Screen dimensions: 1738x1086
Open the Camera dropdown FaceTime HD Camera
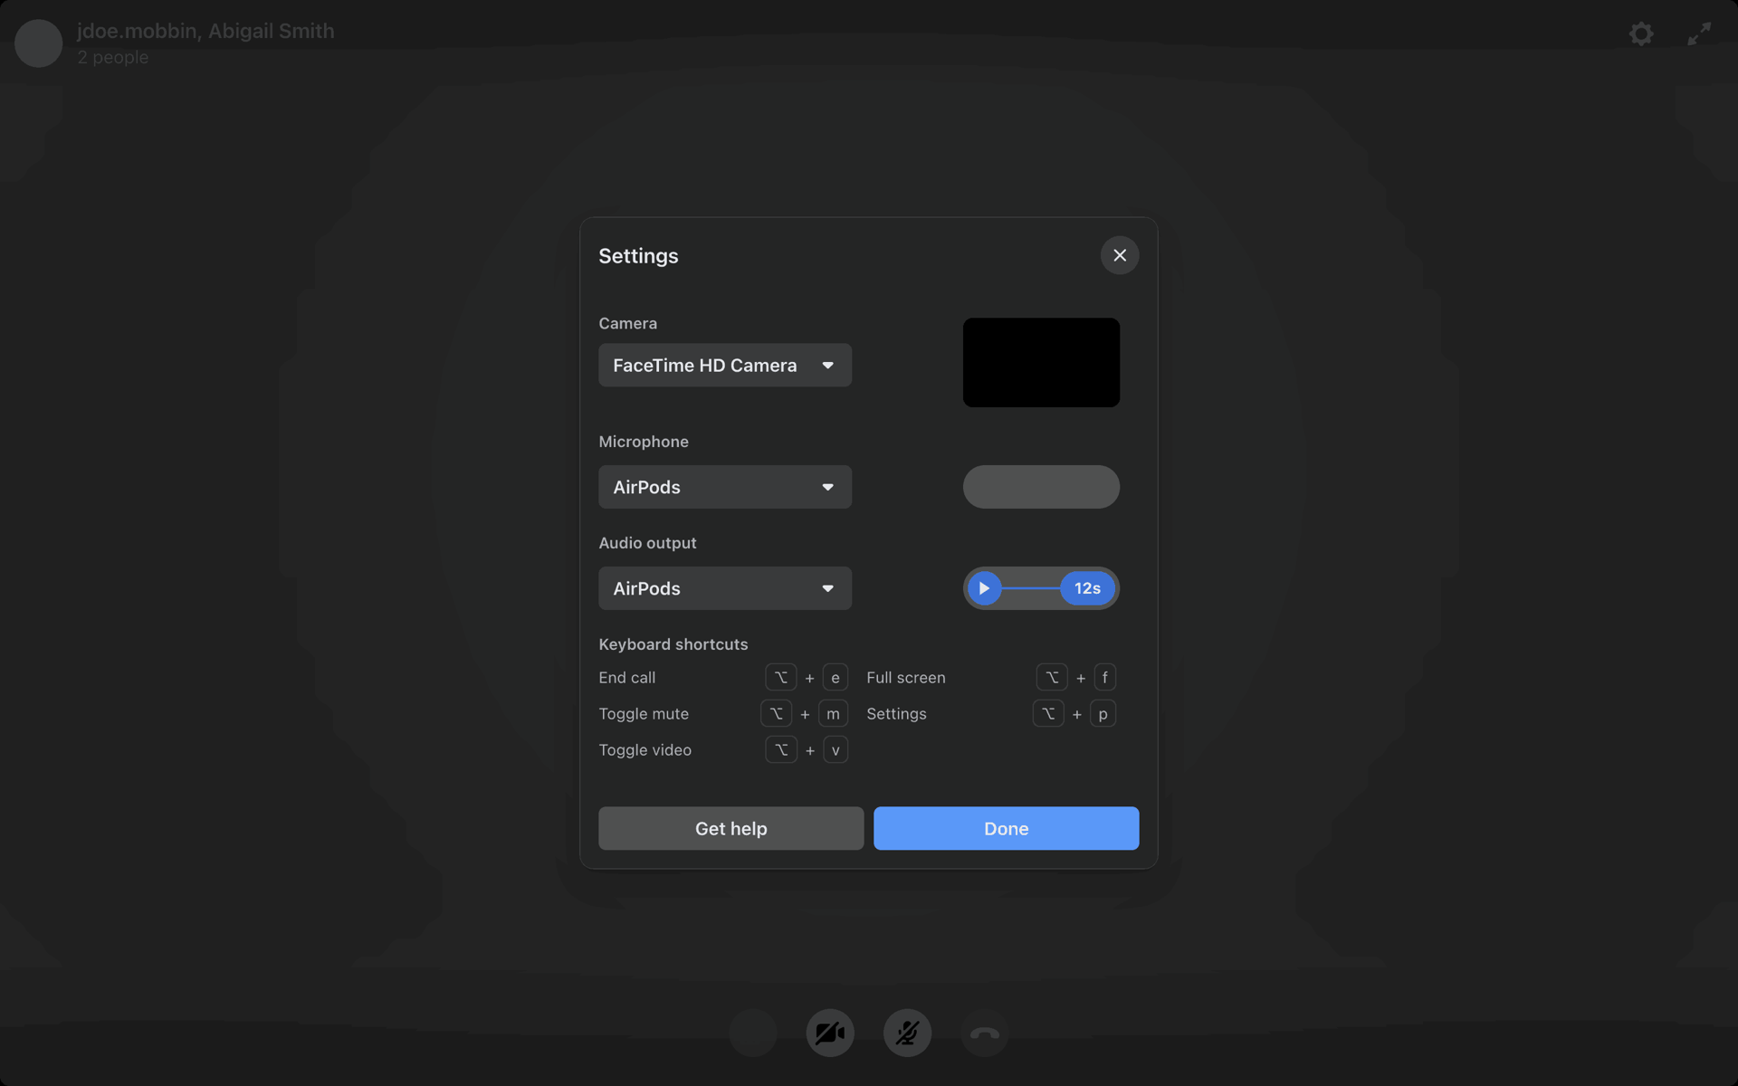coord(725,365)
